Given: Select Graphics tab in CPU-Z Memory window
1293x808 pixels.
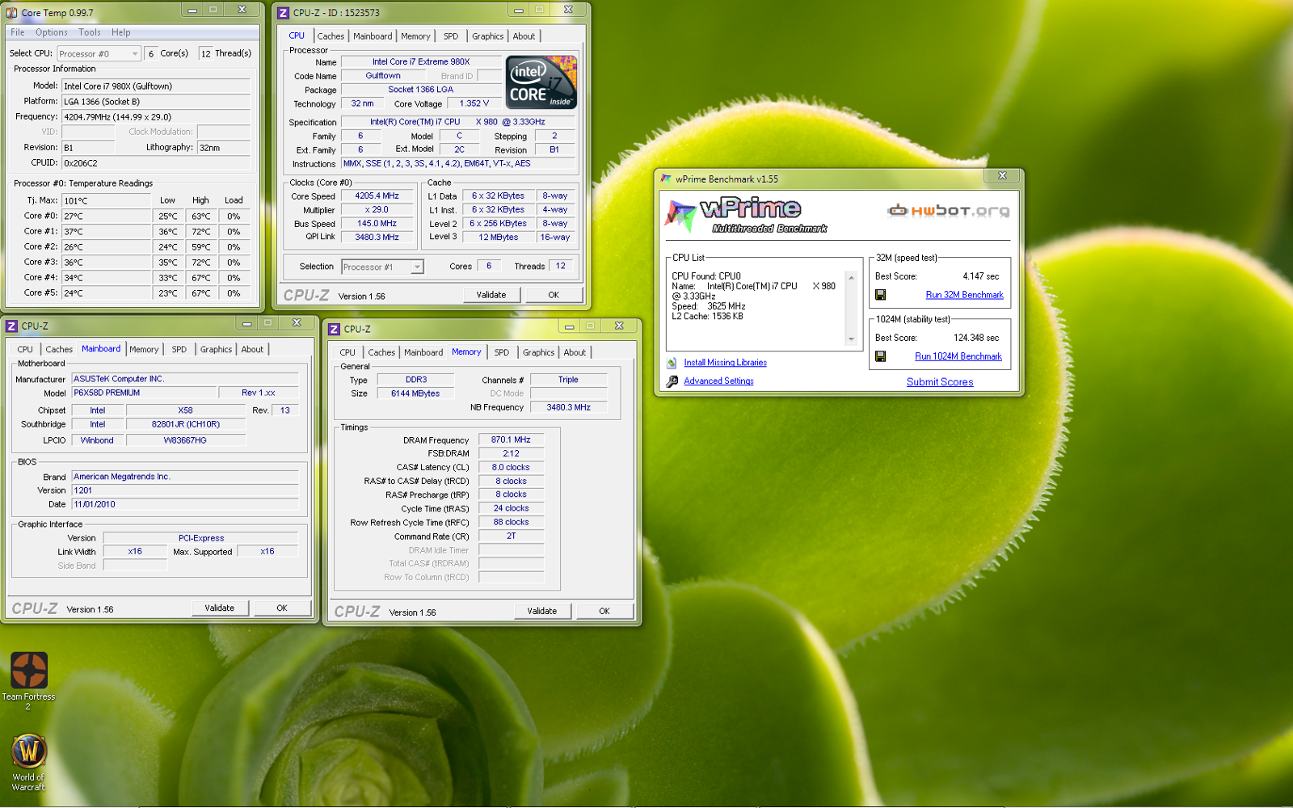Looking at the screenshot, I should (538, 352).
